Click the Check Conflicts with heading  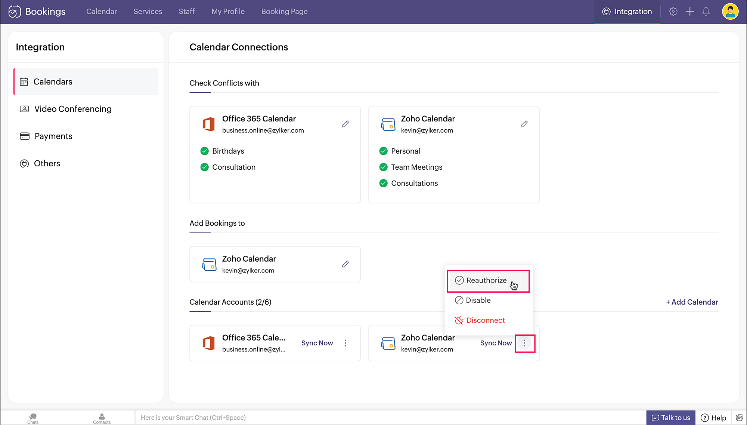tap(224, 83)
